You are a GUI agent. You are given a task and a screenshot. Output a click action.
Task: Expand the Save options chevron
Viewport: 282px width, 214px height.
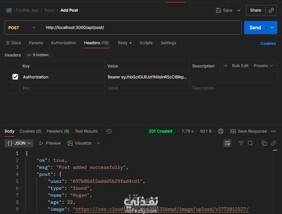(239, 10)
